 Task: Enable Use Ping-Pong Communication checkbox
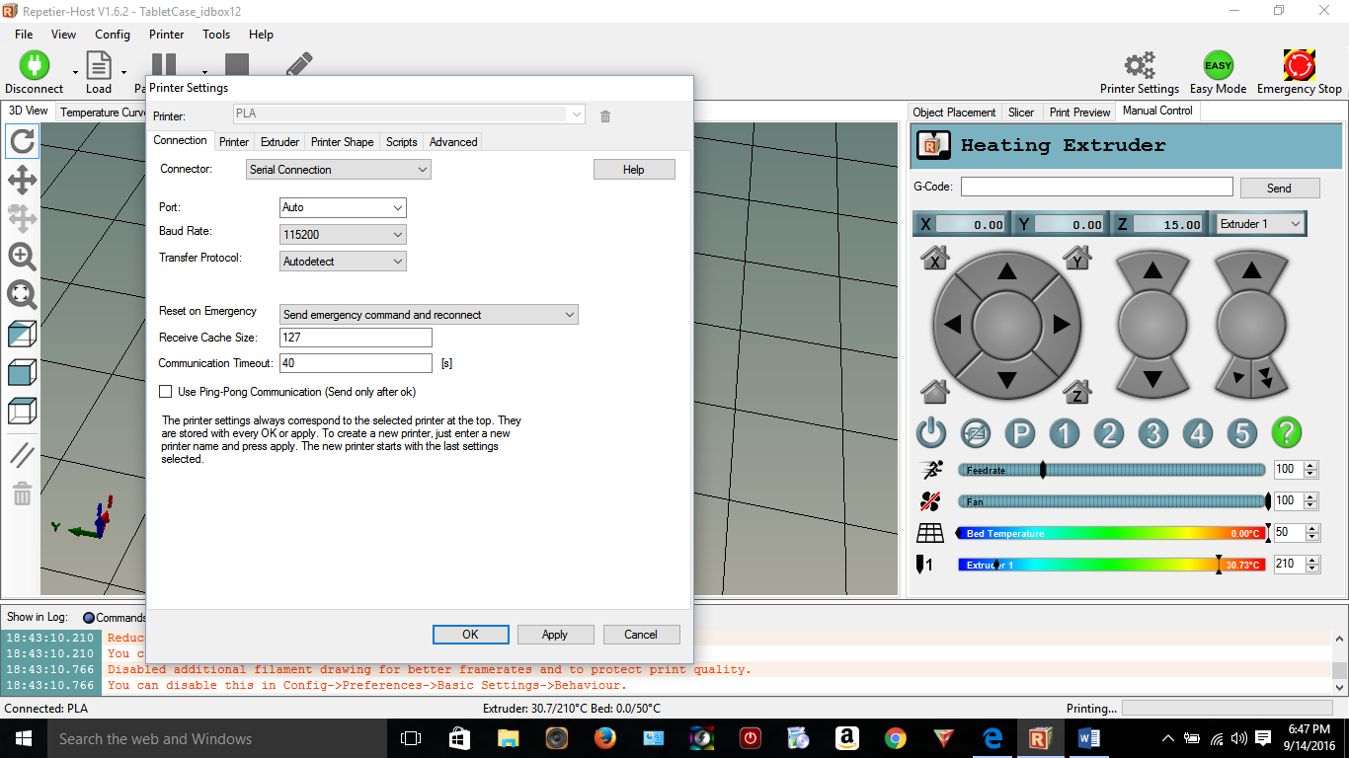[166, 392]
